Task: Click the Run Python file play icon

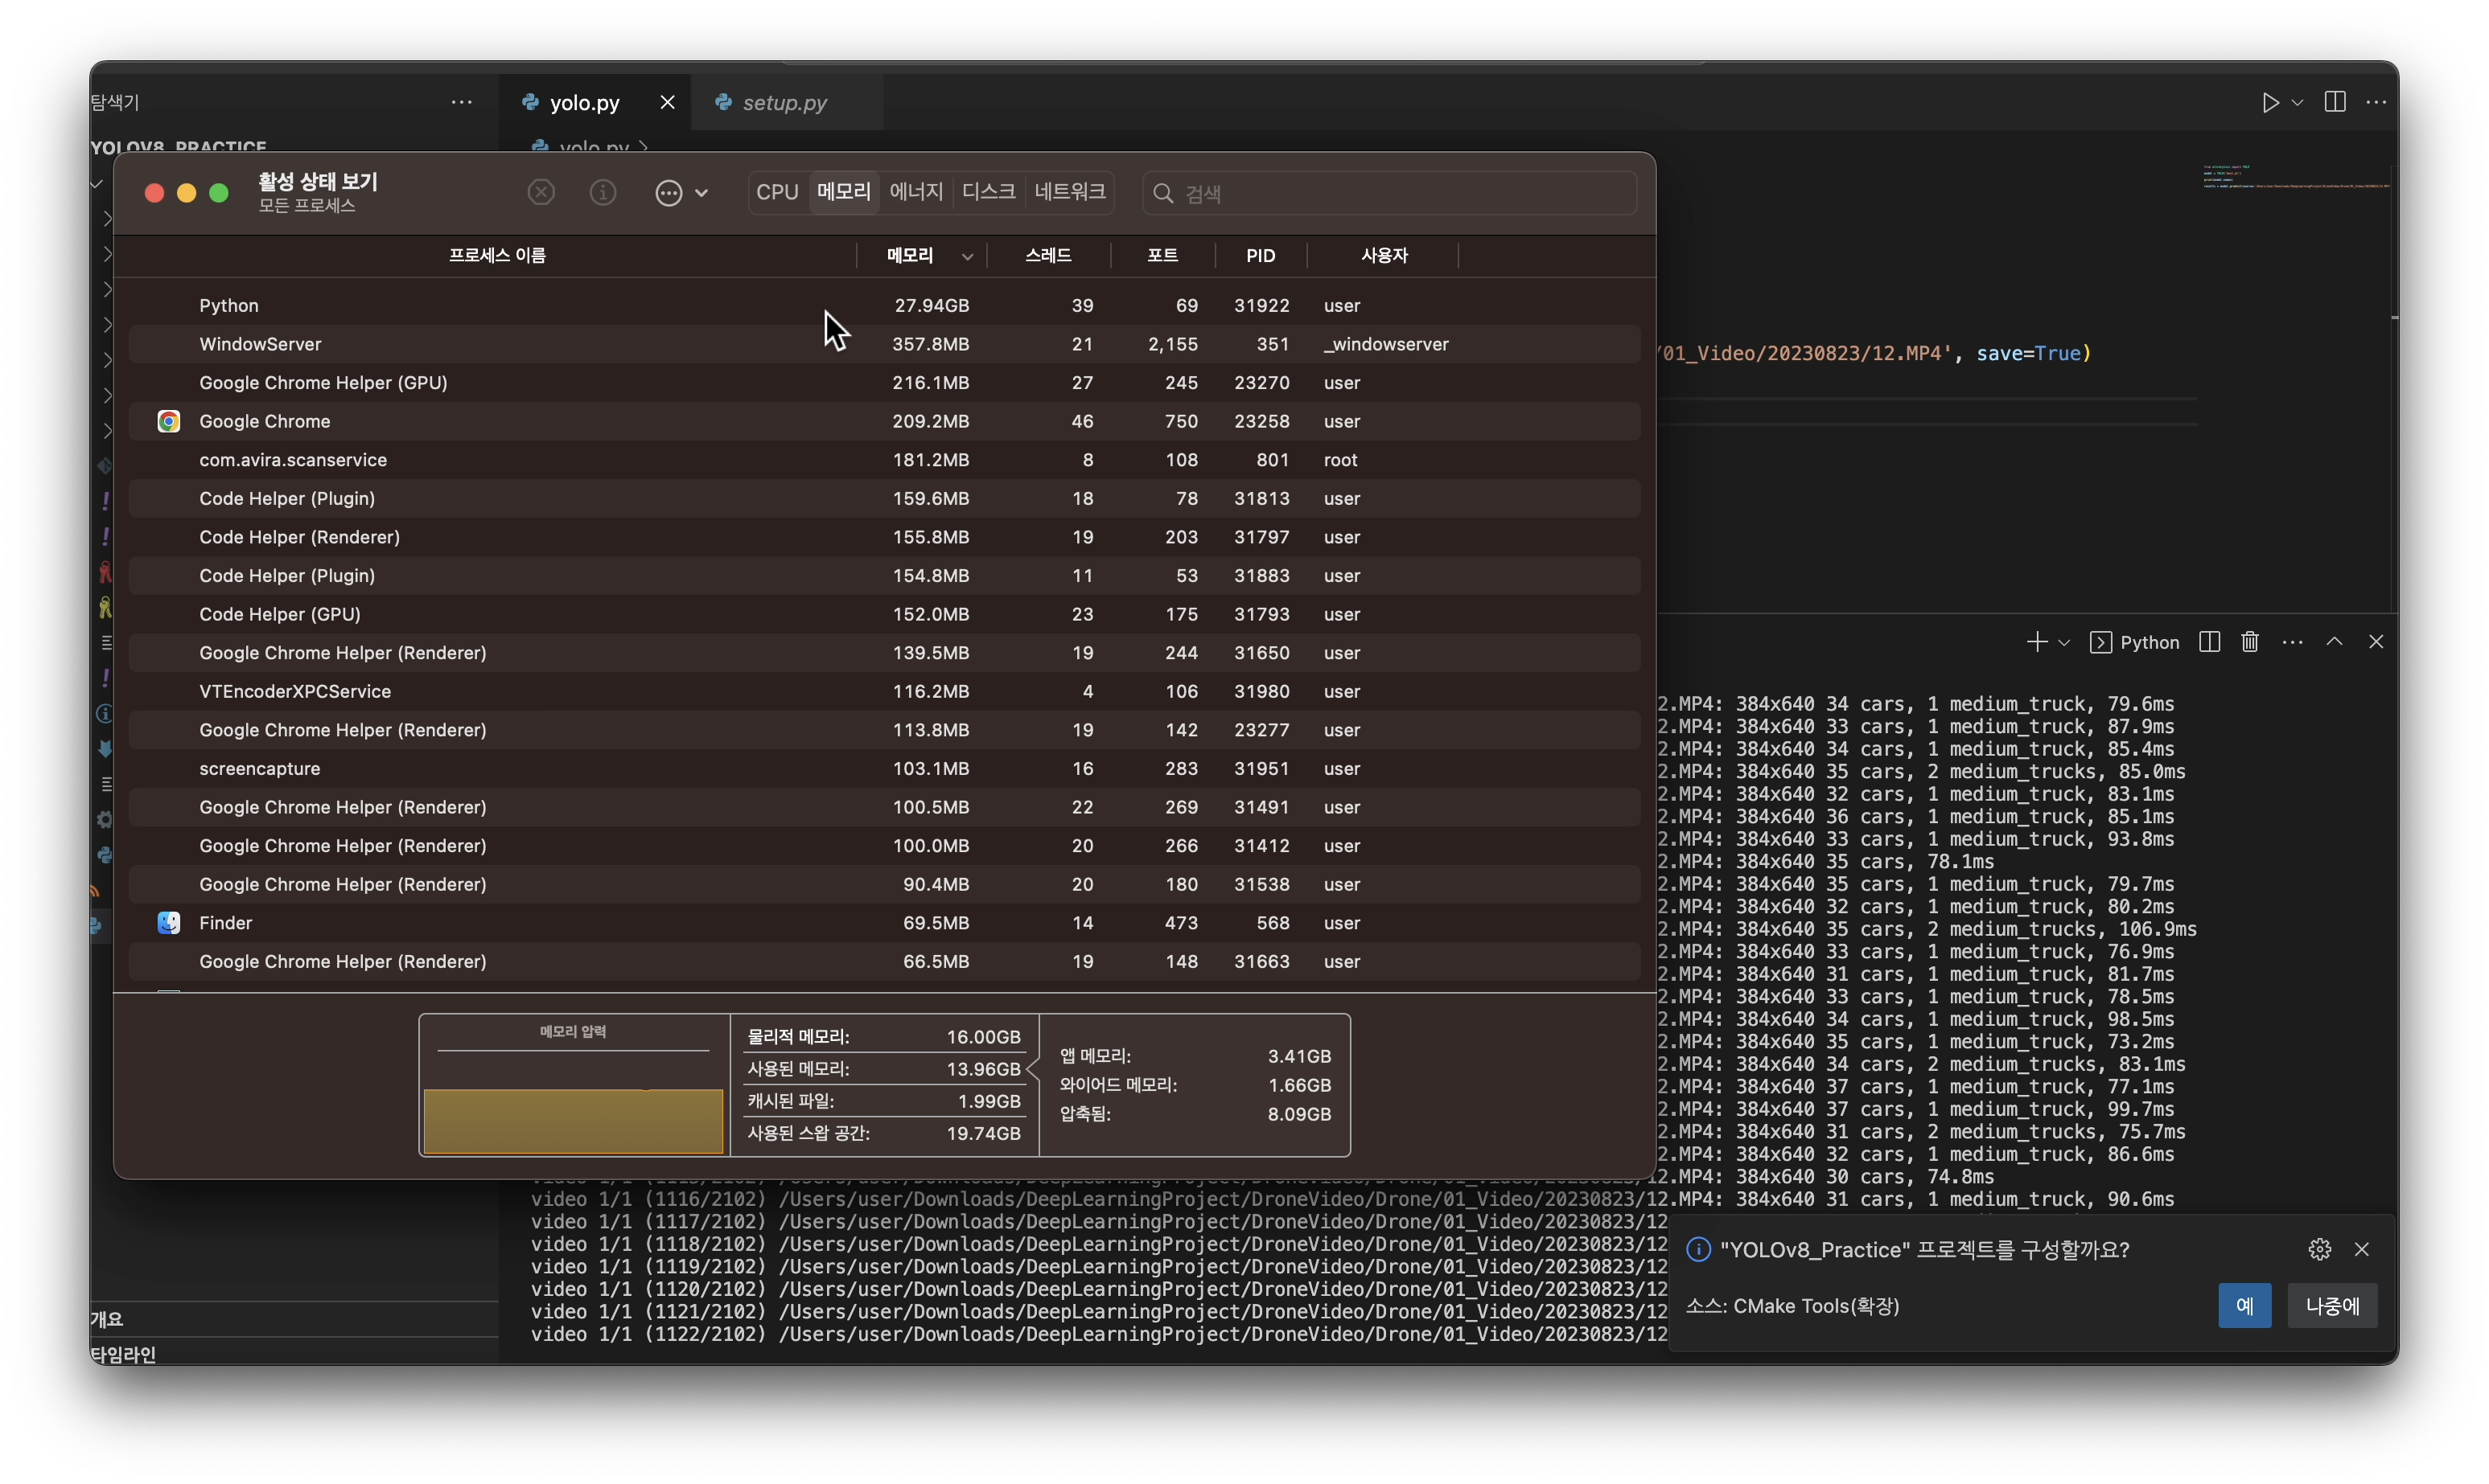Action: [x=2270, y=103]
